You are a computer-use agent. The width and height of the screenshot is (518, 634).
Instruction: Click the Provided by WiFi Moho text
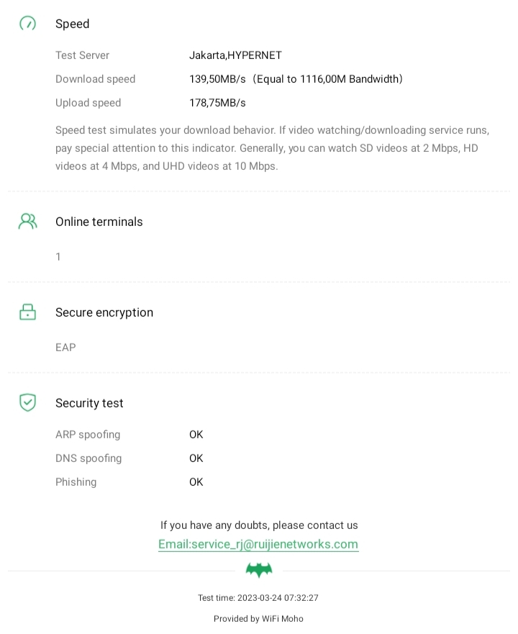point(258,619)
